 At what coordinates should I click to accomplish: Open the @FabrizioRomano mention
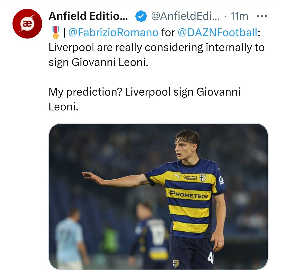click(113, 33)
